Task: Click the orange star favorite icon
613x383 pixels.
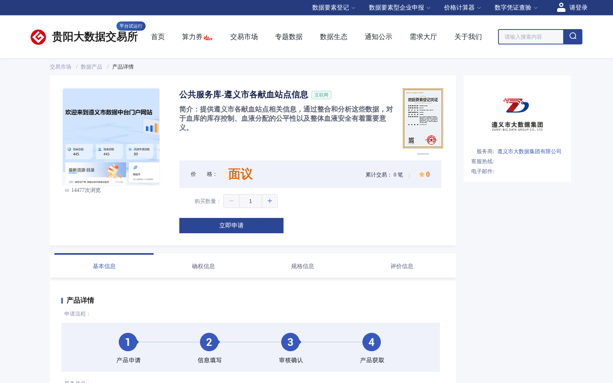Action: [421, 174]
